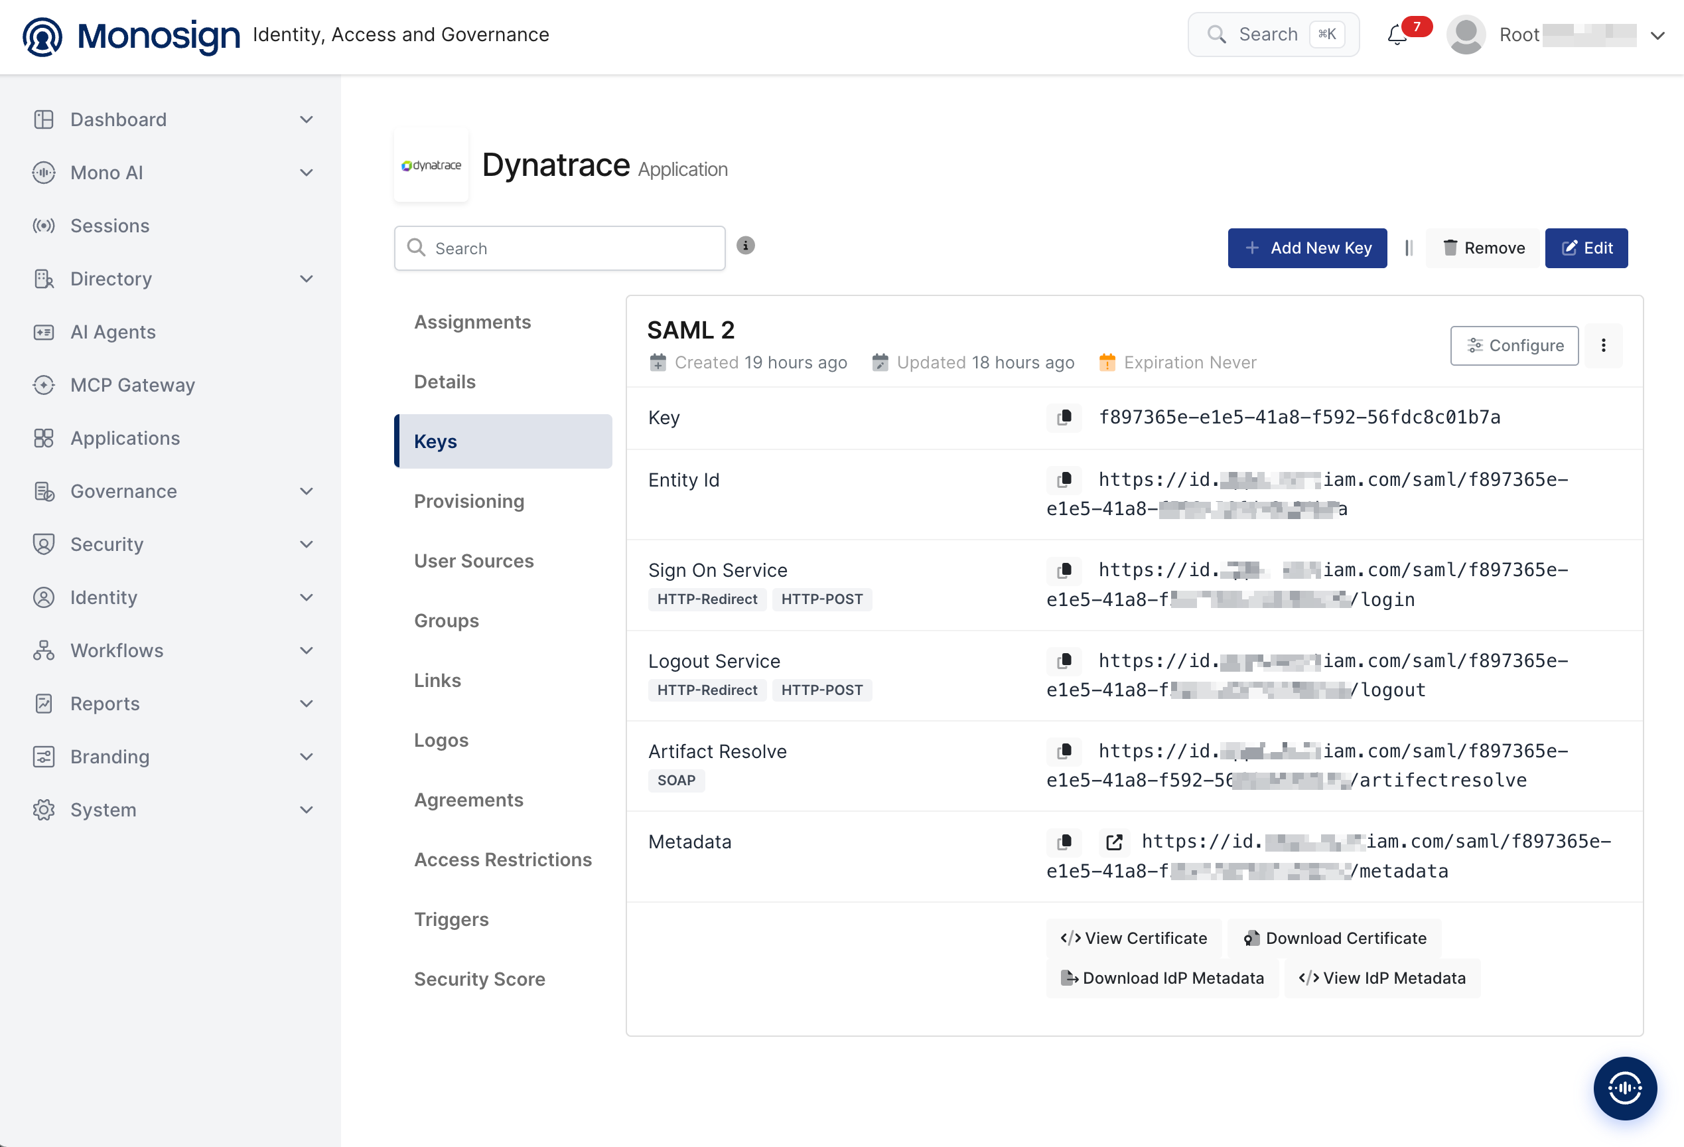Switch to the User Sources tab
The image size is (1684, 1147).
tap(504, 561)
